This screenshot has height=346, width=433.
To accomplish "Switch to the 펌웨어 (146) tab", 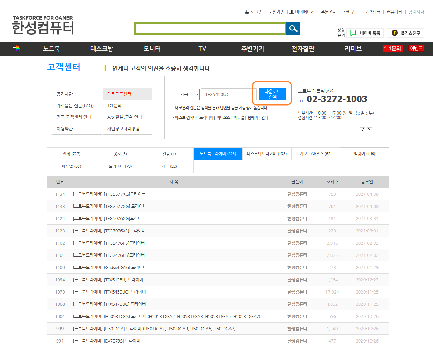I will (364, 154).
